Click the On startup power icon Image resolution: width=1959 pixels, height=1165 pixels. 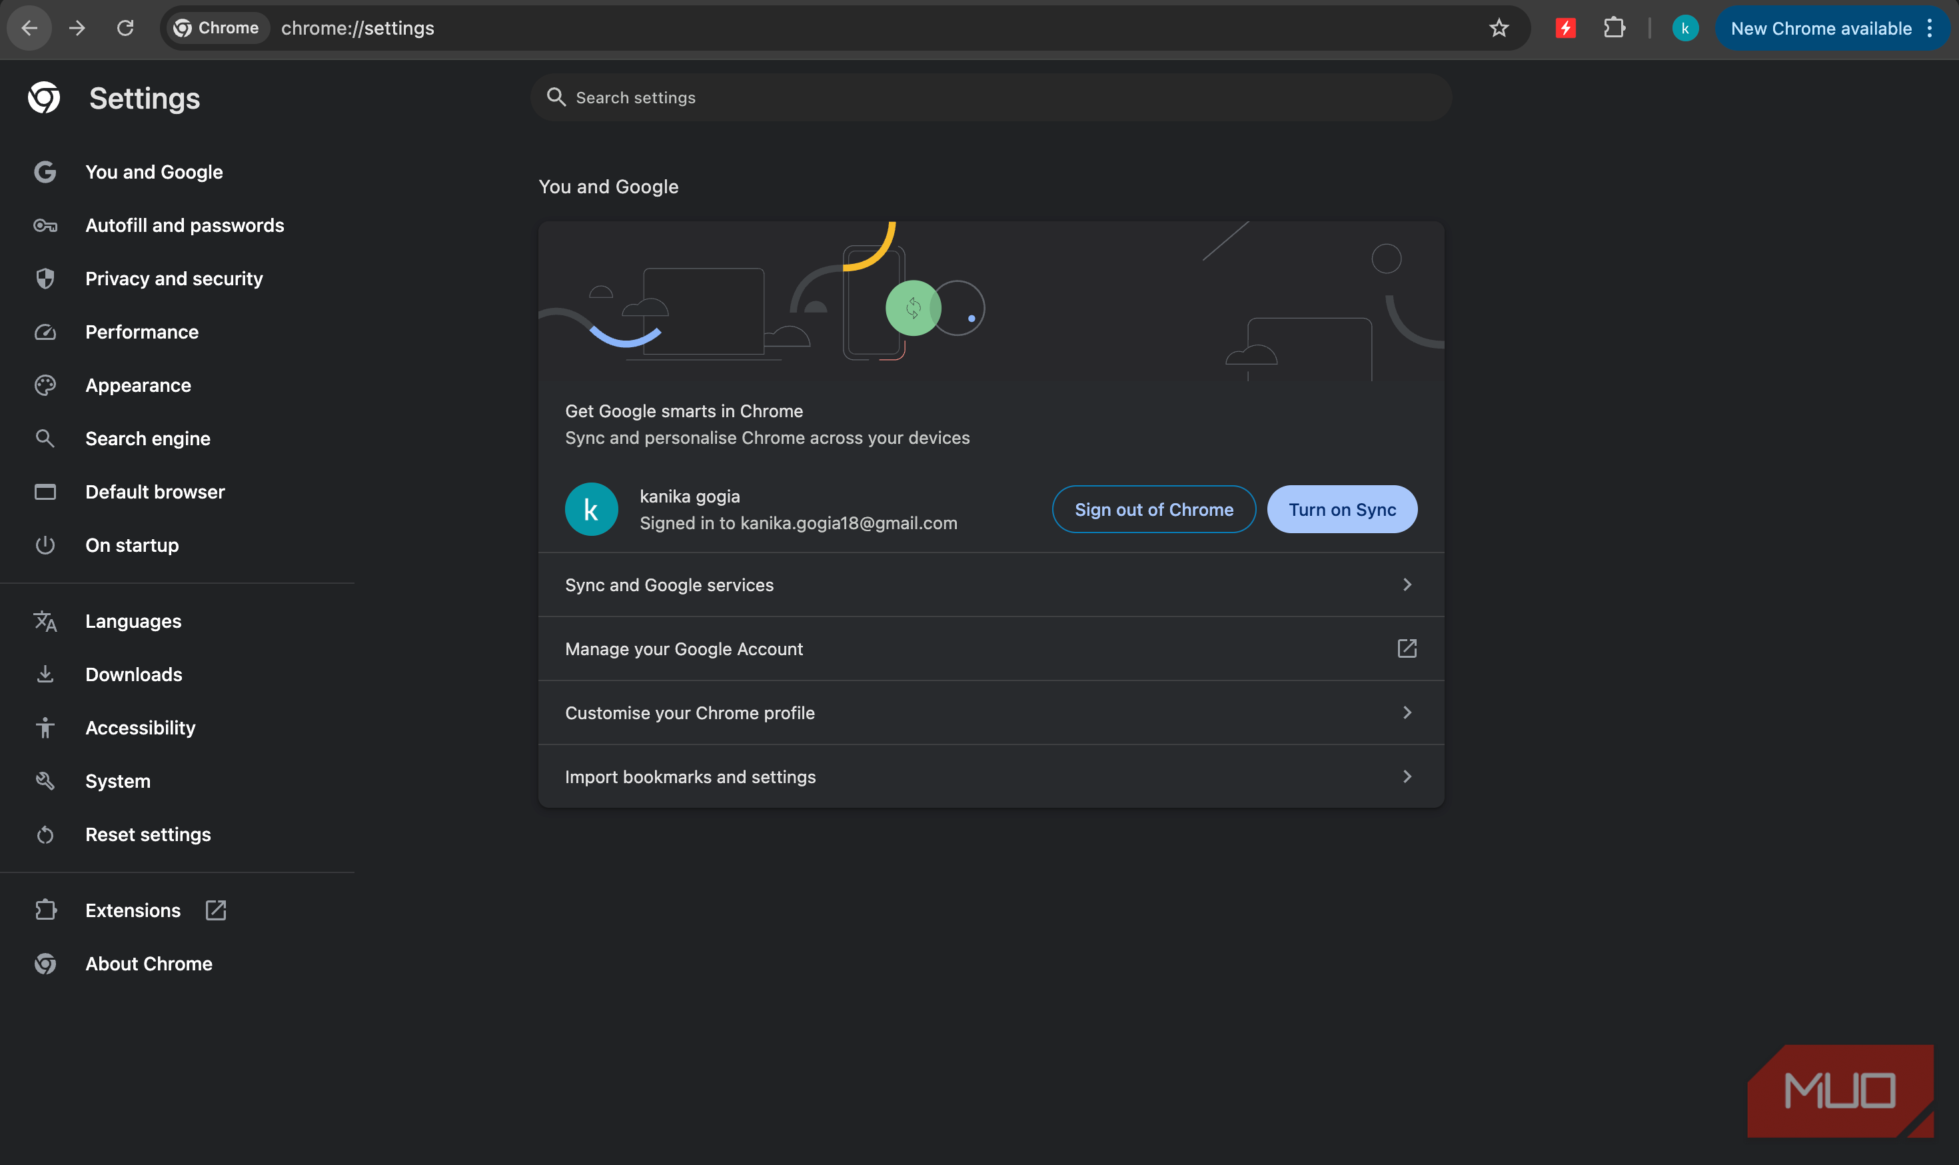click(45, 546)
